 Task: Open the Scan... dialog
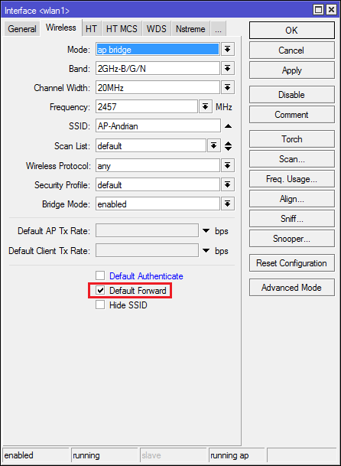[x=292, y=159]
